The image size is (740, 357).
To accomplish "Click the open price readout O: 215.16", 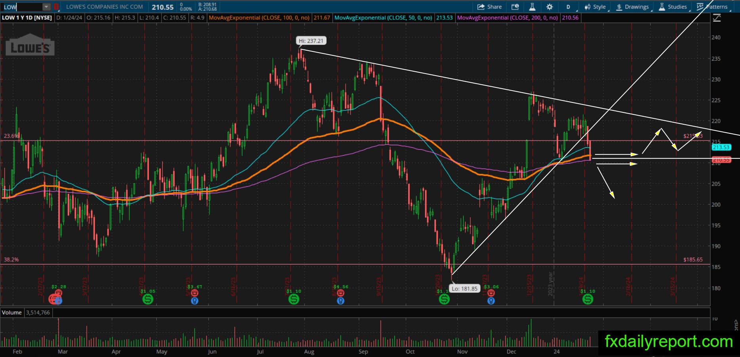I will pyautogui.click(x=98, y=18).
